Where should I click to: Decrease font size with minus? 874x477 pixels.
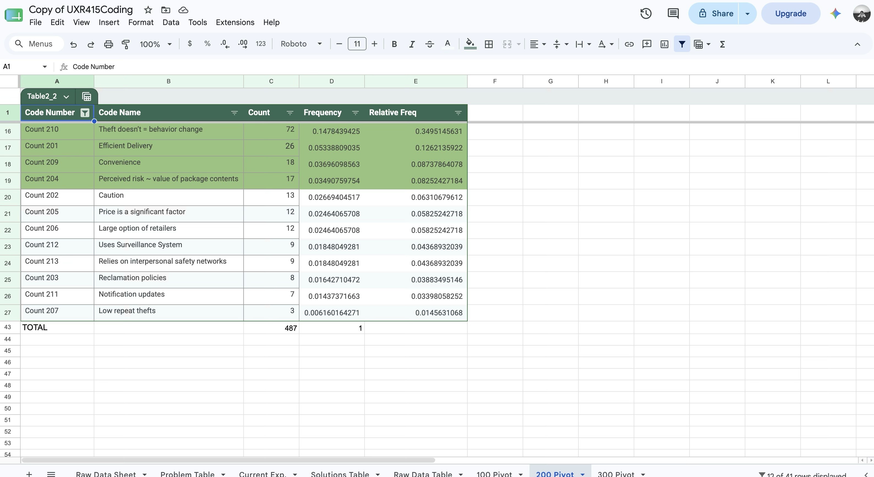tap(339, 44)
